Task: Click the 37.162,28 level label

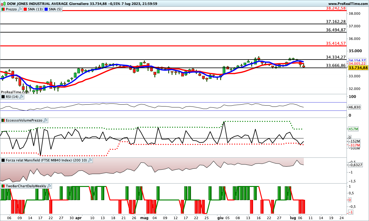Action: (x=336, y=22)
